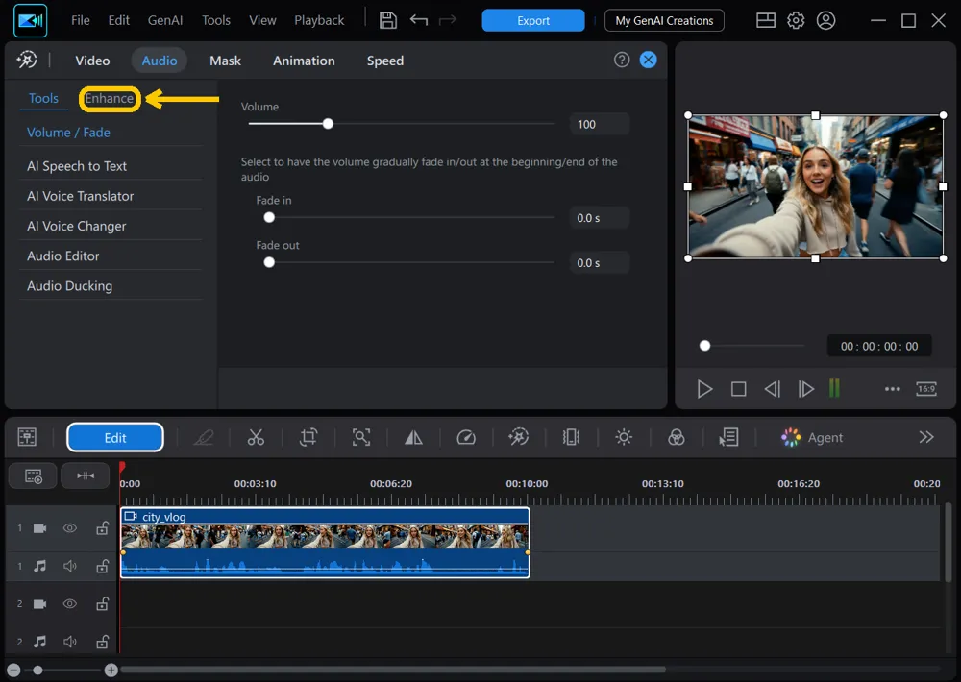Open the magic wand effects tool in timeline toolbar
The width and height of the screenshot is (961, 682).
[x=519, y=437]
